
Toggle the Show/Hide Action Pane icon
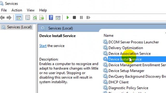(x=58, y=18)
